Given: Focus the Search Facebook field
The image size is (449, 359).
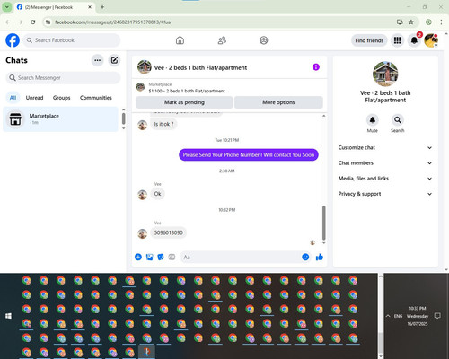Looking at the screenshot, I should 72,40.
